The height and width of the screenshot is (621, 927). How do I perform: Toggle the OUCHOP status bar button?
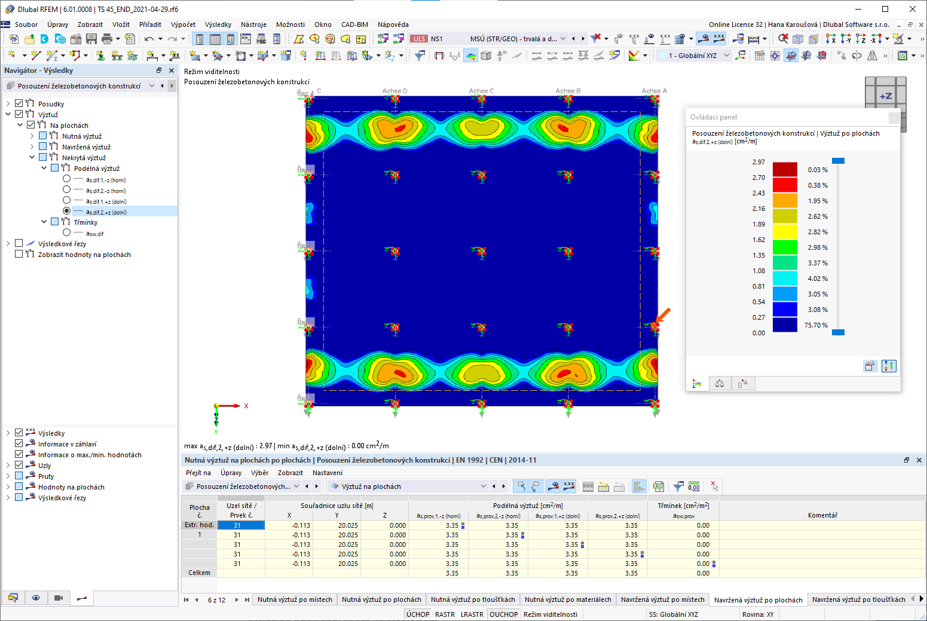click(x=504, y=614)
